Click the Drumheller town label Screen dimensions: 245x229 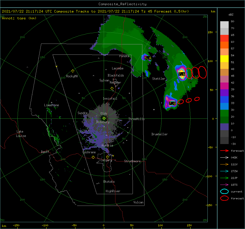coord(160,134)
